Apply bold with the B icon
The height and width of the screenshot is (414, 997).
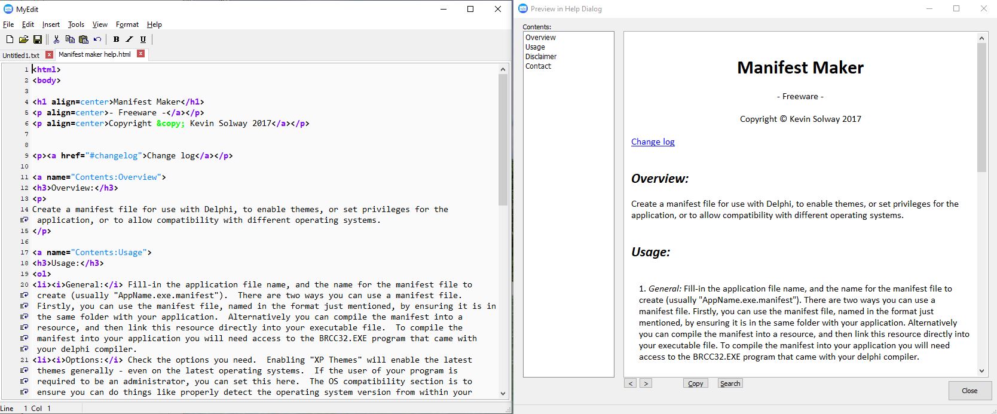tap(116, 39)
